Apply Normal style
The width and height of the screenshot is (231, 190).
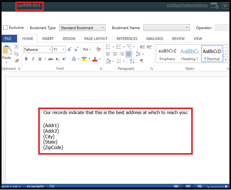pos(212,54)
